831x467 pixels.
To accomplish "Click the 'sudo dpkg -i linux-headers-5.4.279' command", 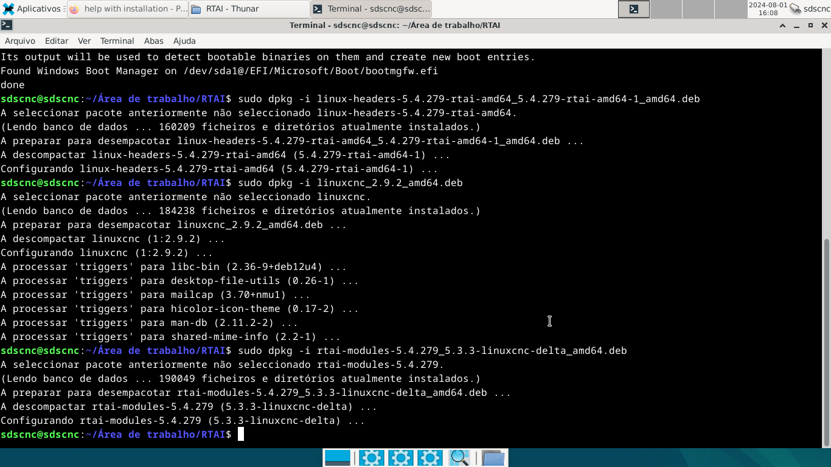I will [x=469, y=99].
